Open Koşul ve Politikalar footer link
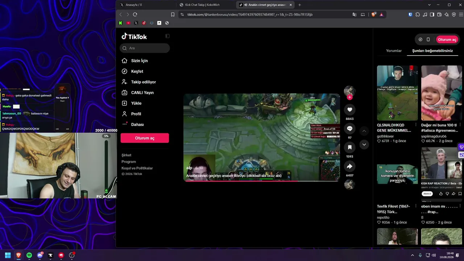Image resolution: width=464 pixels, height=261 pixels. click(x=137, y=168)
